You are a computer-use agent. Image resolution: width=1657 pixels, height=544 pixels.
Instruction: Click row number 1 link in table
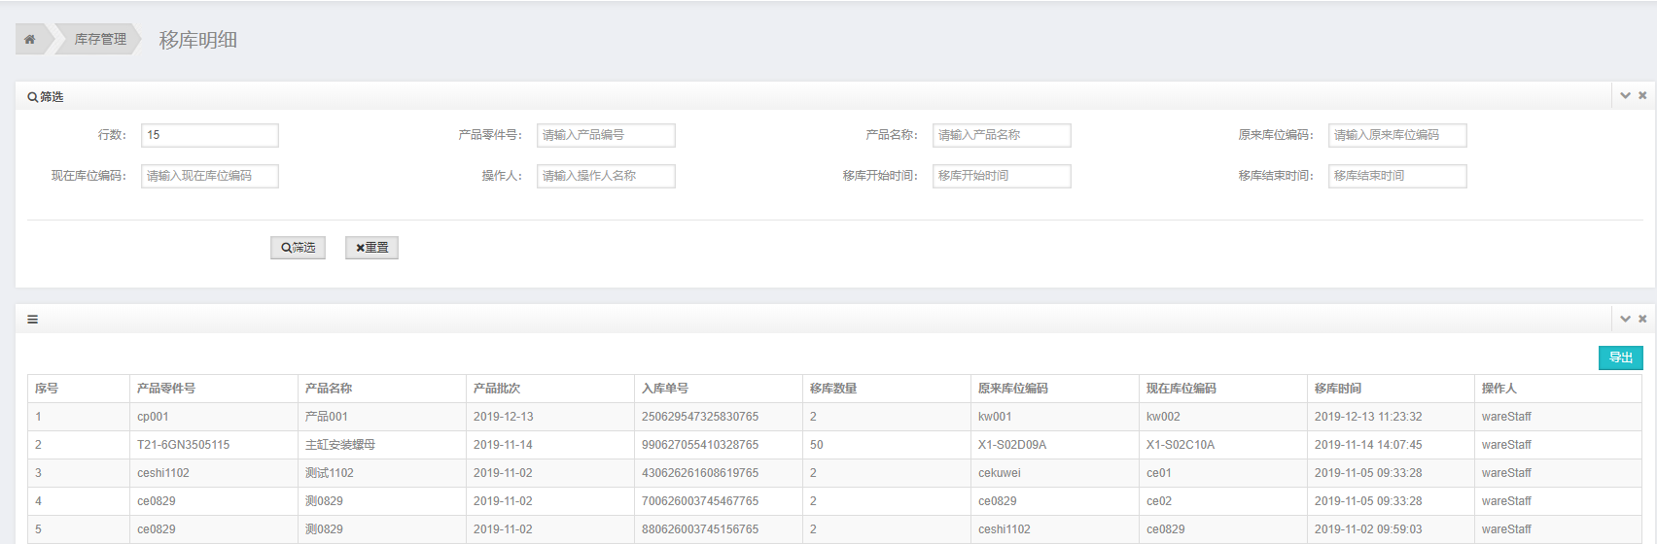39,417
